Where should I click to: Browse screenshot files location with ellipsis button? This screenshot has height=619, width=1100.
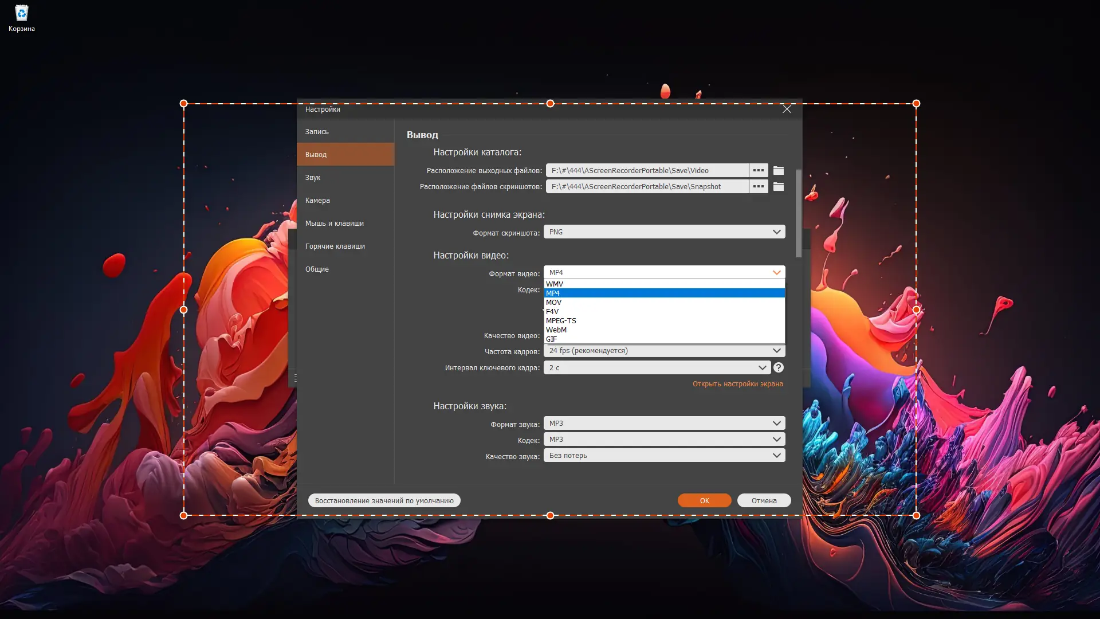pyautogui.click(x=758, y=186)
